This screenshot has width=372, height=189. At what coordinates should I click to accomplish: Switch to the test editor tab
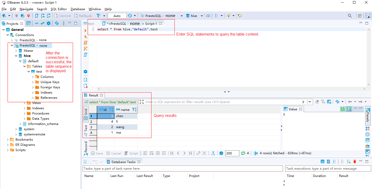pos(89,24)
